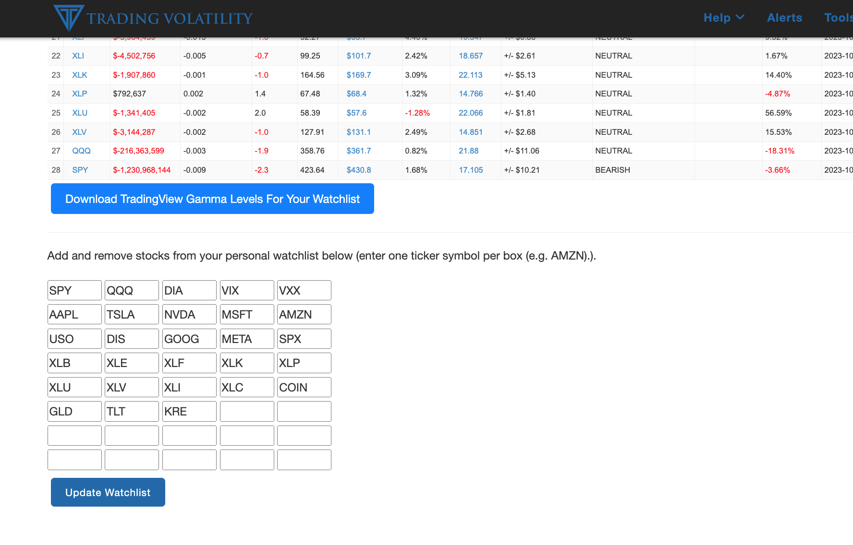853x545 pixels.
Task: Click the $792,637 value in XLP row
Action: click(129, 94)
